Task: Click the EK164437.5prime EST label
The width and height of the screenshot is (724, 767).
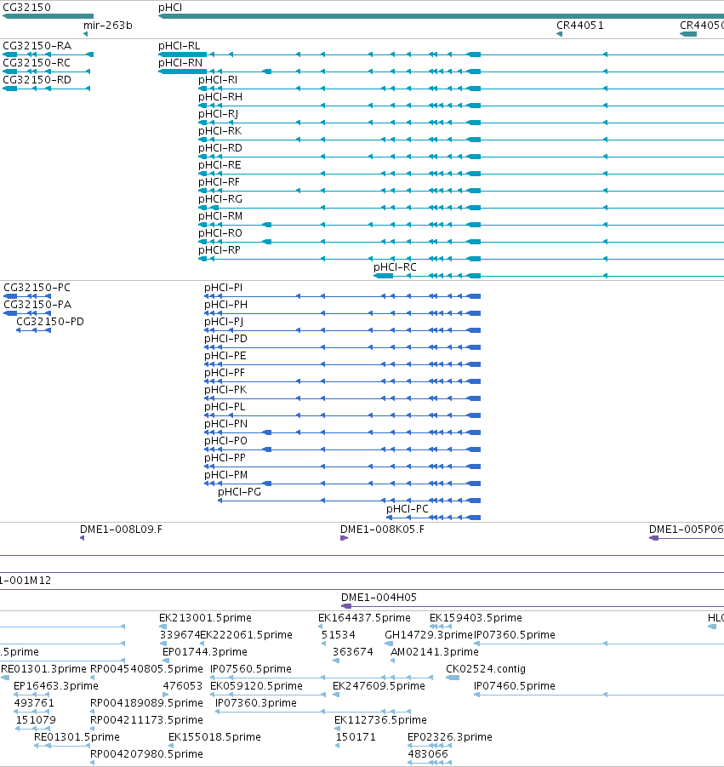Action: 364,618
